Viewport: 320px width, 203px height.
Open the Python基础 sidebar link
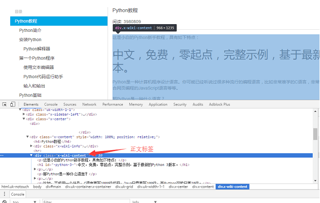(30, 95)
